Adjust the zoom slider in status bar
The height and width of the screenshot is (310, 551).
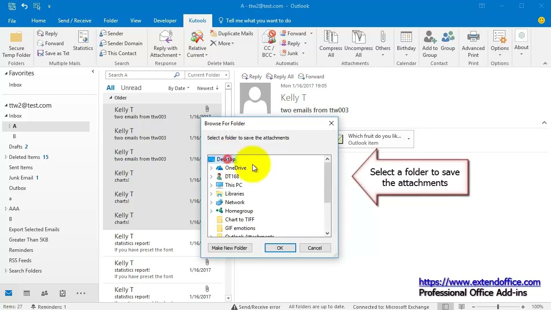click(498, 307)
